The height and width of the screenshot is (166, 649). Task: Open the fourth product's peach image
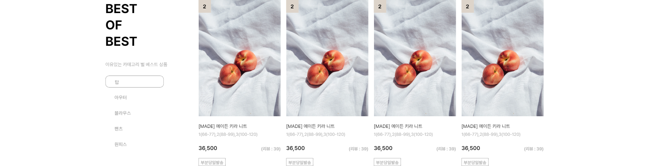coord(503,58)
